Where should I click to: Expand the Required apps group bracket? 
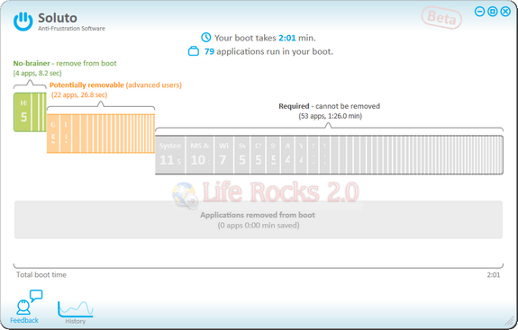coord(329,128)
